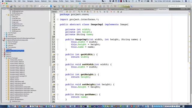
Task: Switch to the Projects panel tab
Action: (5, 9)
